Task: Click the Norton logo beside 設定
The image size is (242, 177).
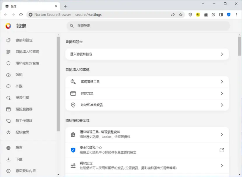Action: coord(8,26)
